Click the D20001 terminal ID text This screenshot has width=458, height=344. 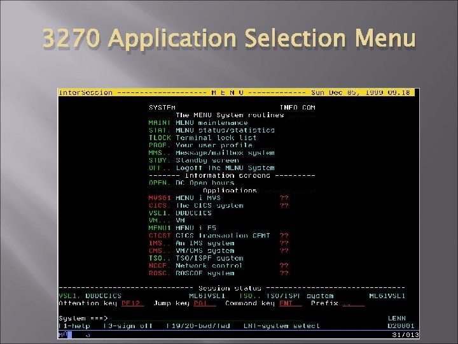point(401,326)
